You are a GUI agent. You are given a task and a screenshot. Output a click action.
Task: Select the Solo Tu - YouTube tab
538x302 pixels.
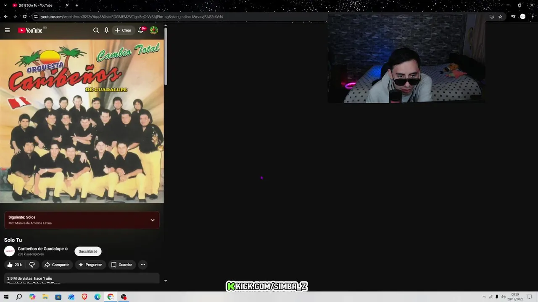[40, 5]
